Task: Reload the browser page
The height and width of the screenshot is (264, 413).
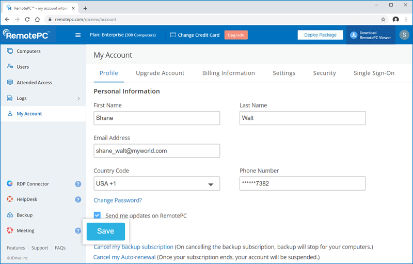Action: (27, 20)
